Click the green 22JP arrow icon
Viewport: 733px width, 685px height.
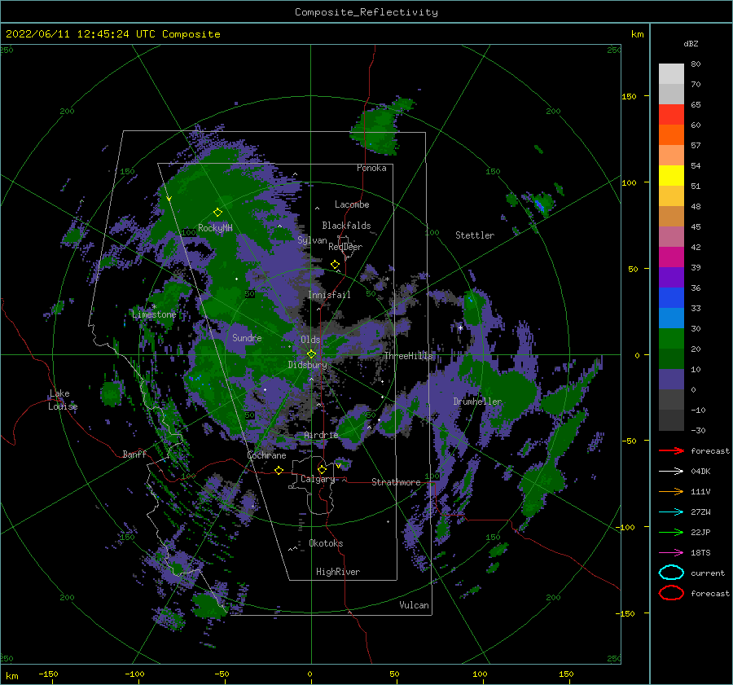coord(671,532)
